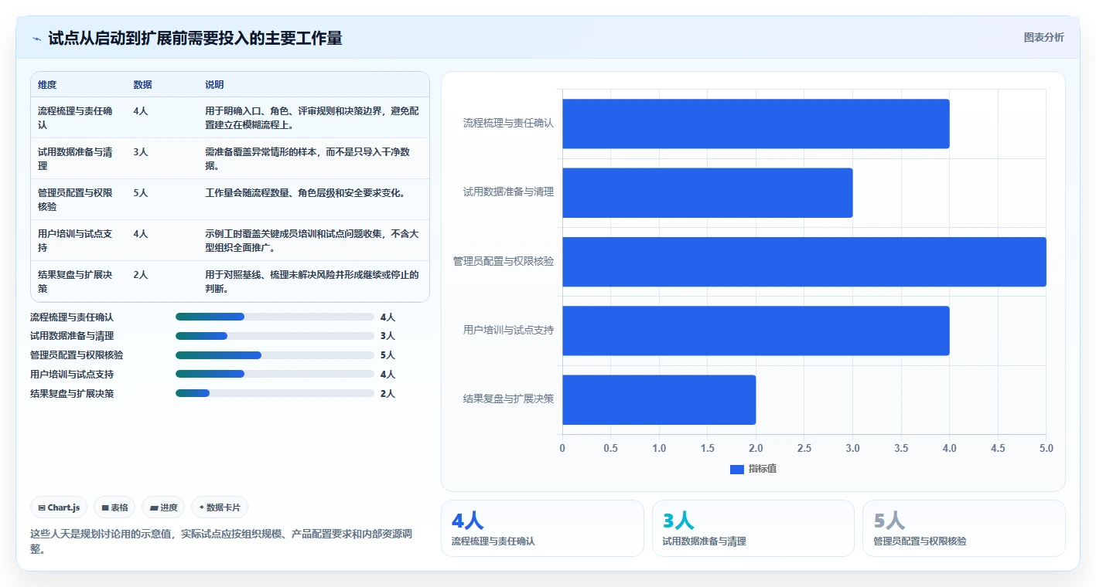This screenshot has height=587, width=1096.
Task: Click the chart bar for 管理员配置与权限核验
Action: (x=804, y=262)
